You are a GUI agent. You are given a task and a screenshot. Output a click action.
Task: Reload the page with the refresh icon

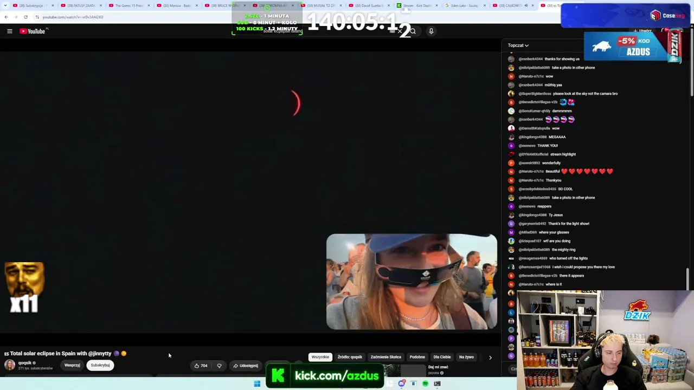point(25,17)
